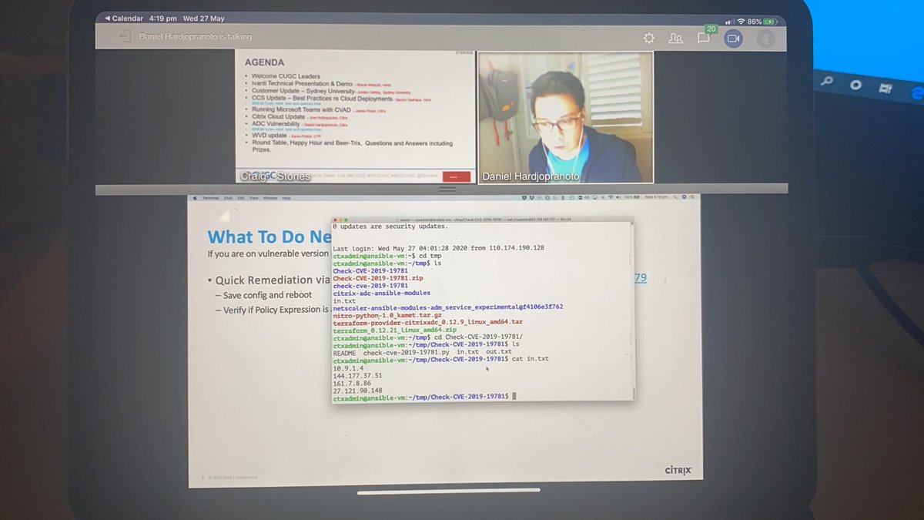Click search icon on background Windows taskbar
924x520 pixels.
[x=827, y=82]
